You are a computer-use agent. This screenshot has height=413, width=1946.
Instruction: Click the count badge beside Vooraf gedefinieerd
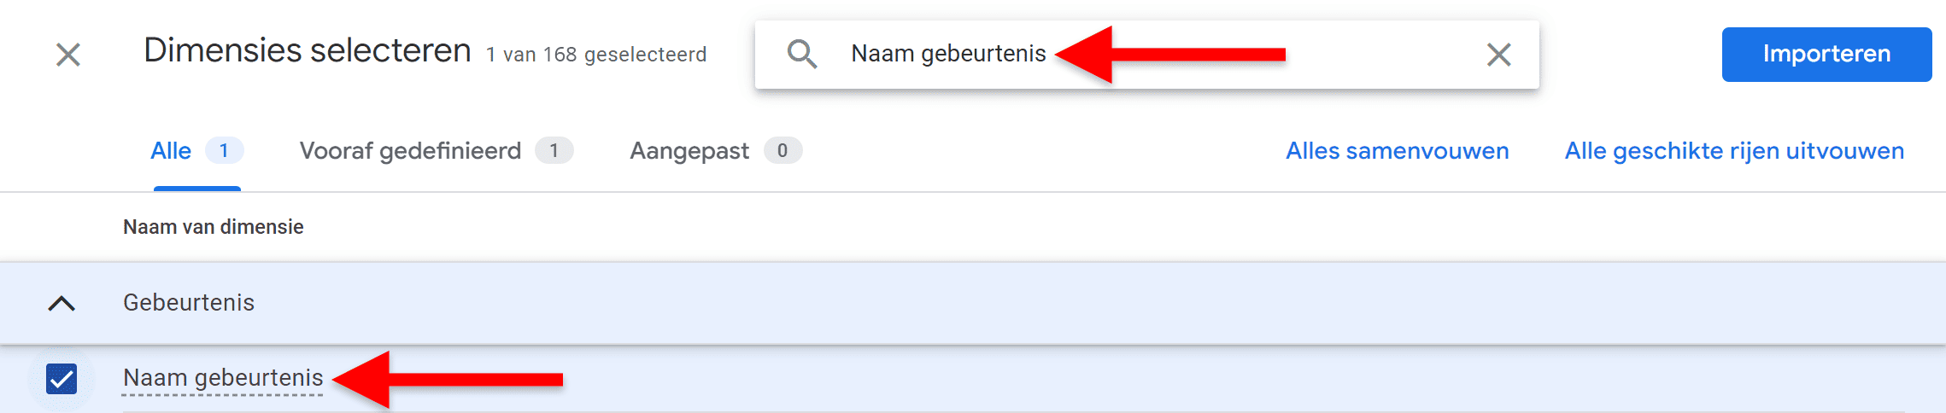pos(554,151)
